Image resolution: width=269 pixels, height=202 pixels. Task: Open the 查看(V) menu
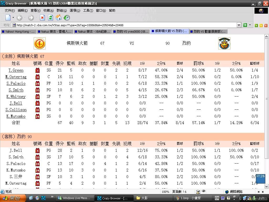click(35, 11)
